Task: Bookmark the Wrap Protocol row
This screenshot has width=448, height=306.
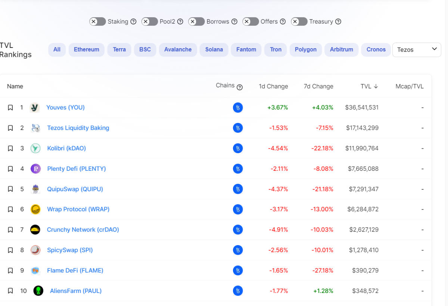Action: pyautogui.click(x=10, y=210)
